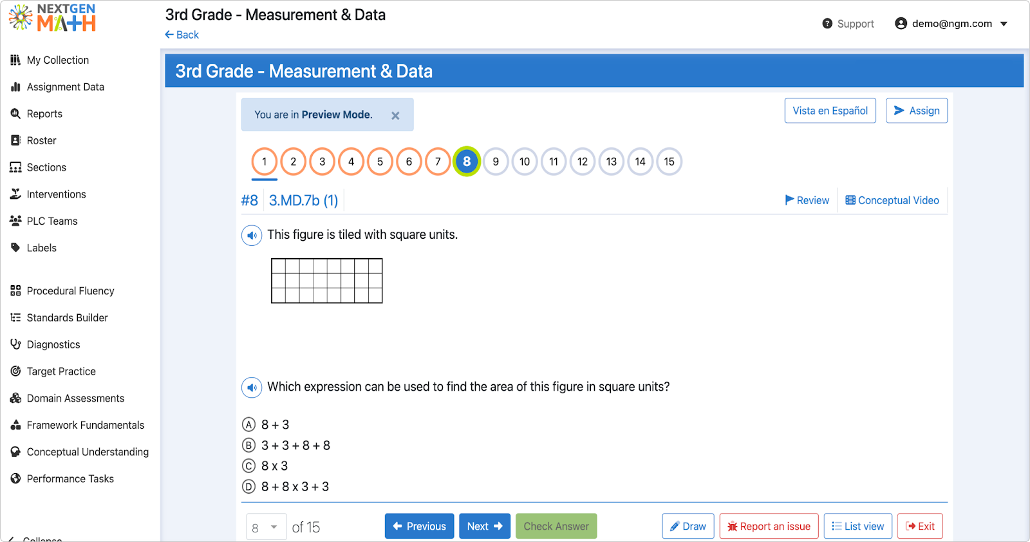Switch to question 3

coord(321,162)
